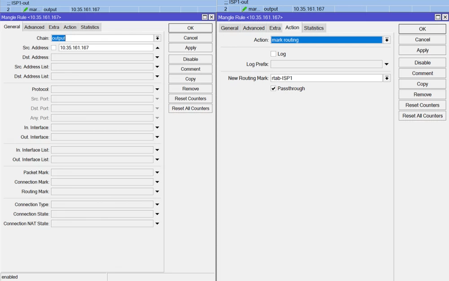The image size is (449, 281).
Task: Open the Action dropdown
Action: click(x=387, y=40)
